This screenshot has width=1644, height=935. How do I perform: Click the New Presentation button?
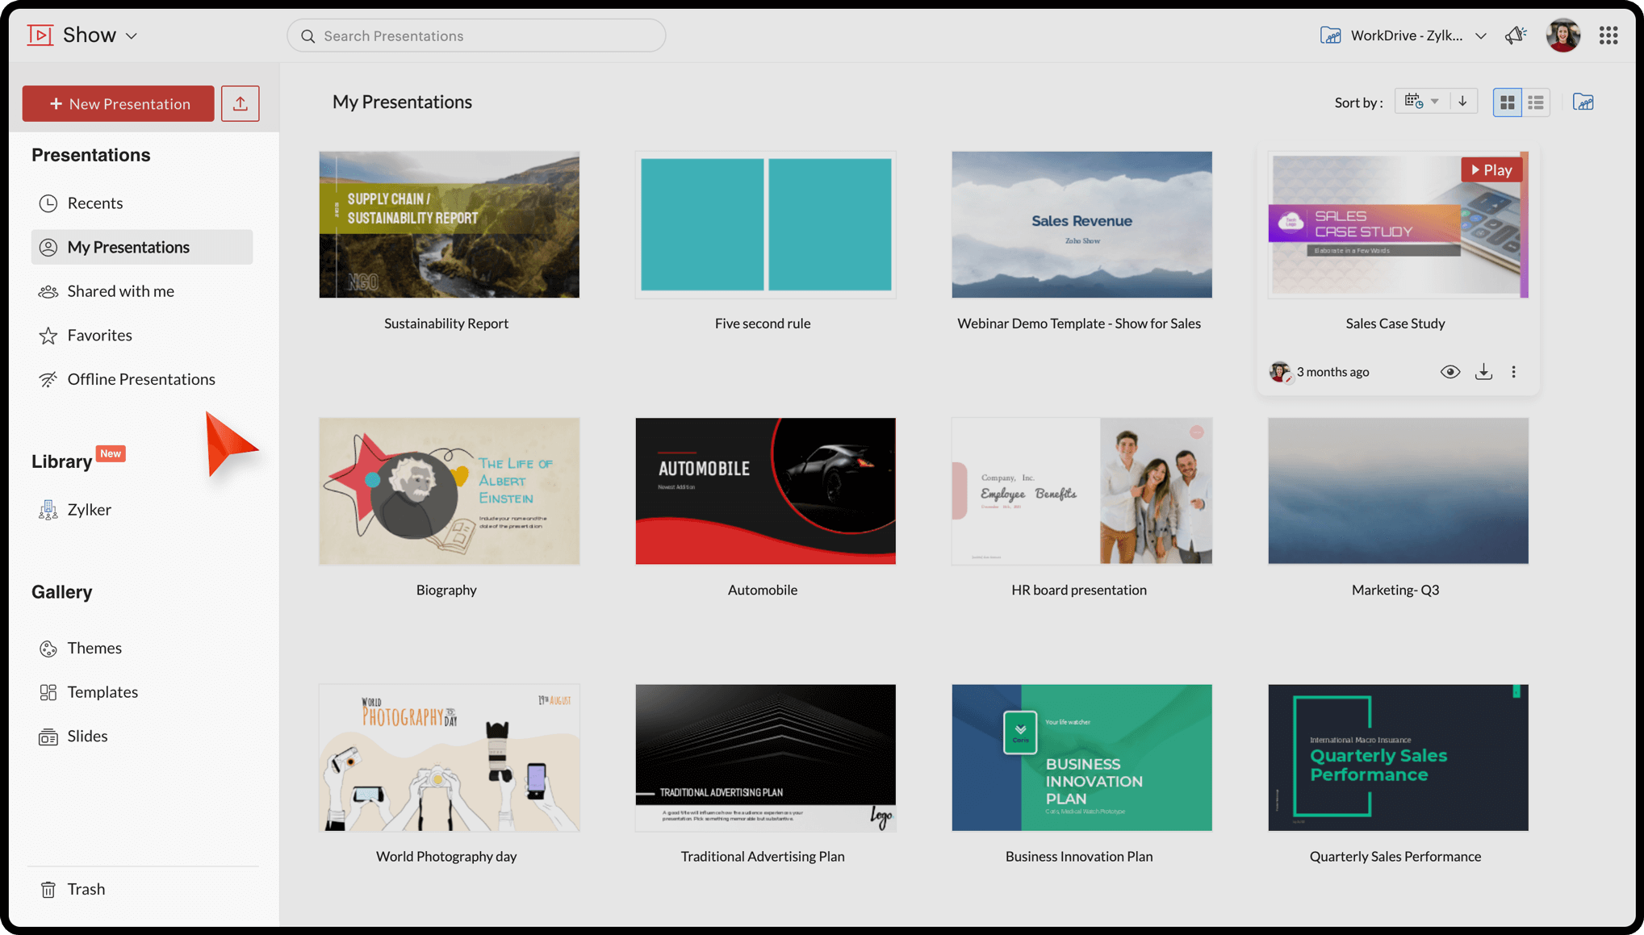[x=119, y=103]
